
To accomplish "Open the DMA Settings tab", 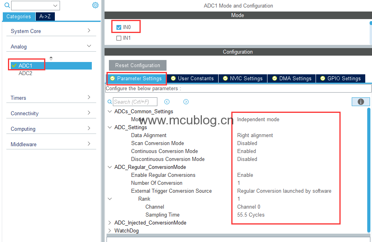I will (x=292, y=79).
